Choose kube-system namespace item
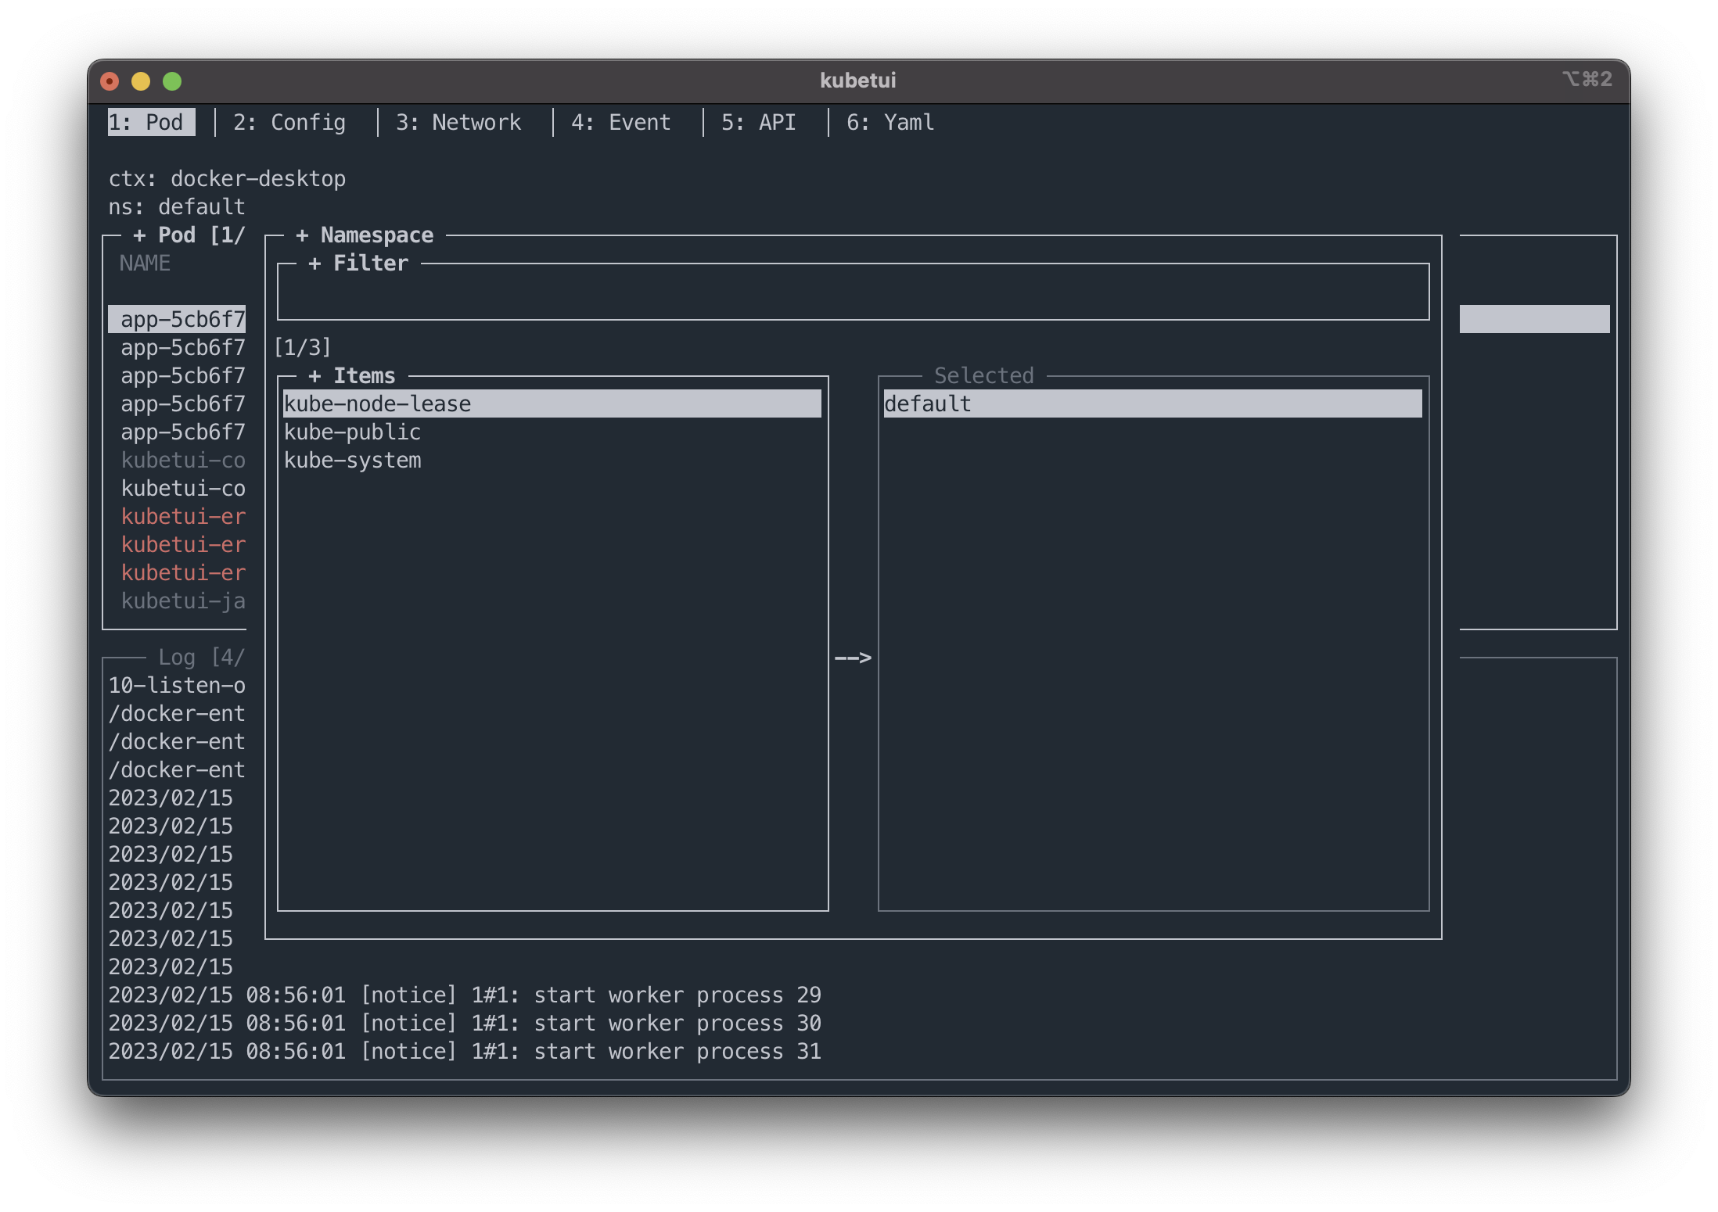This screenshot has height=1212, width=1718. click(352, 461)
